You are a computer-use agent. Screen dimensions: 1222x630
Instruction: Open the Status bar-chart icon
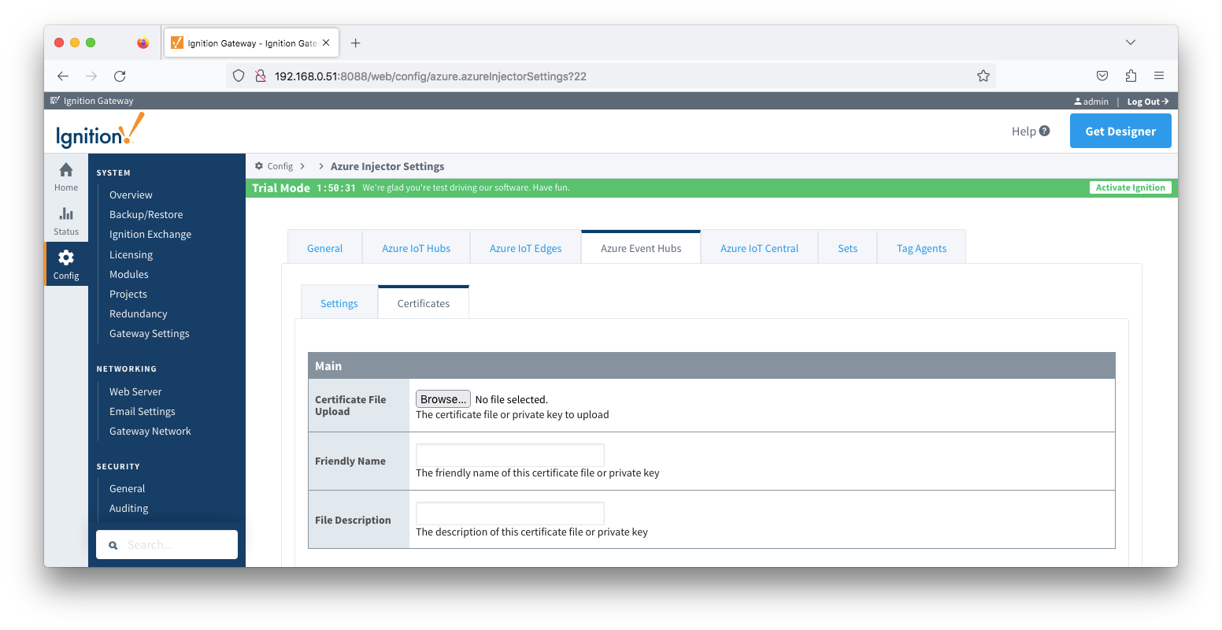click(66, 215)
